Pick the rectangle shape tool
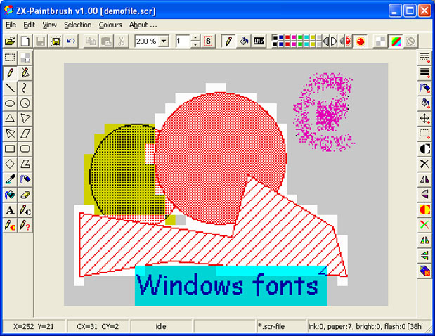The width and height of the screenshot is (435, 336). 10,149
